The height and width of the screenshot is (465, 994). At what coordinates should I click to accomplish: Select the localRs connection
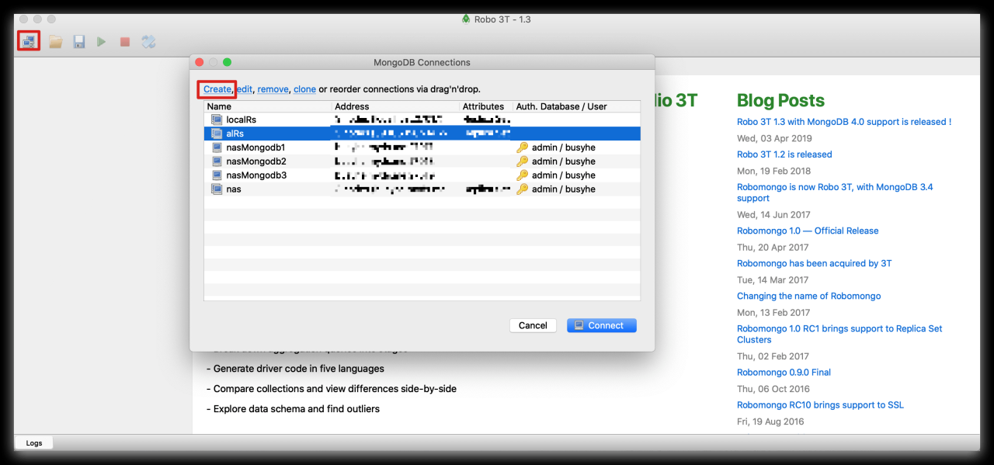click(x=422, y=120)
